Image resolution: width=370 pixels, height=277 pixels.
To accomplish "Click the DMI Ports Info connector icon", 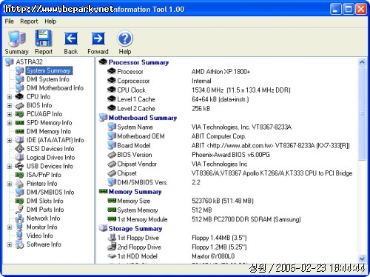I will click(19, 210).
